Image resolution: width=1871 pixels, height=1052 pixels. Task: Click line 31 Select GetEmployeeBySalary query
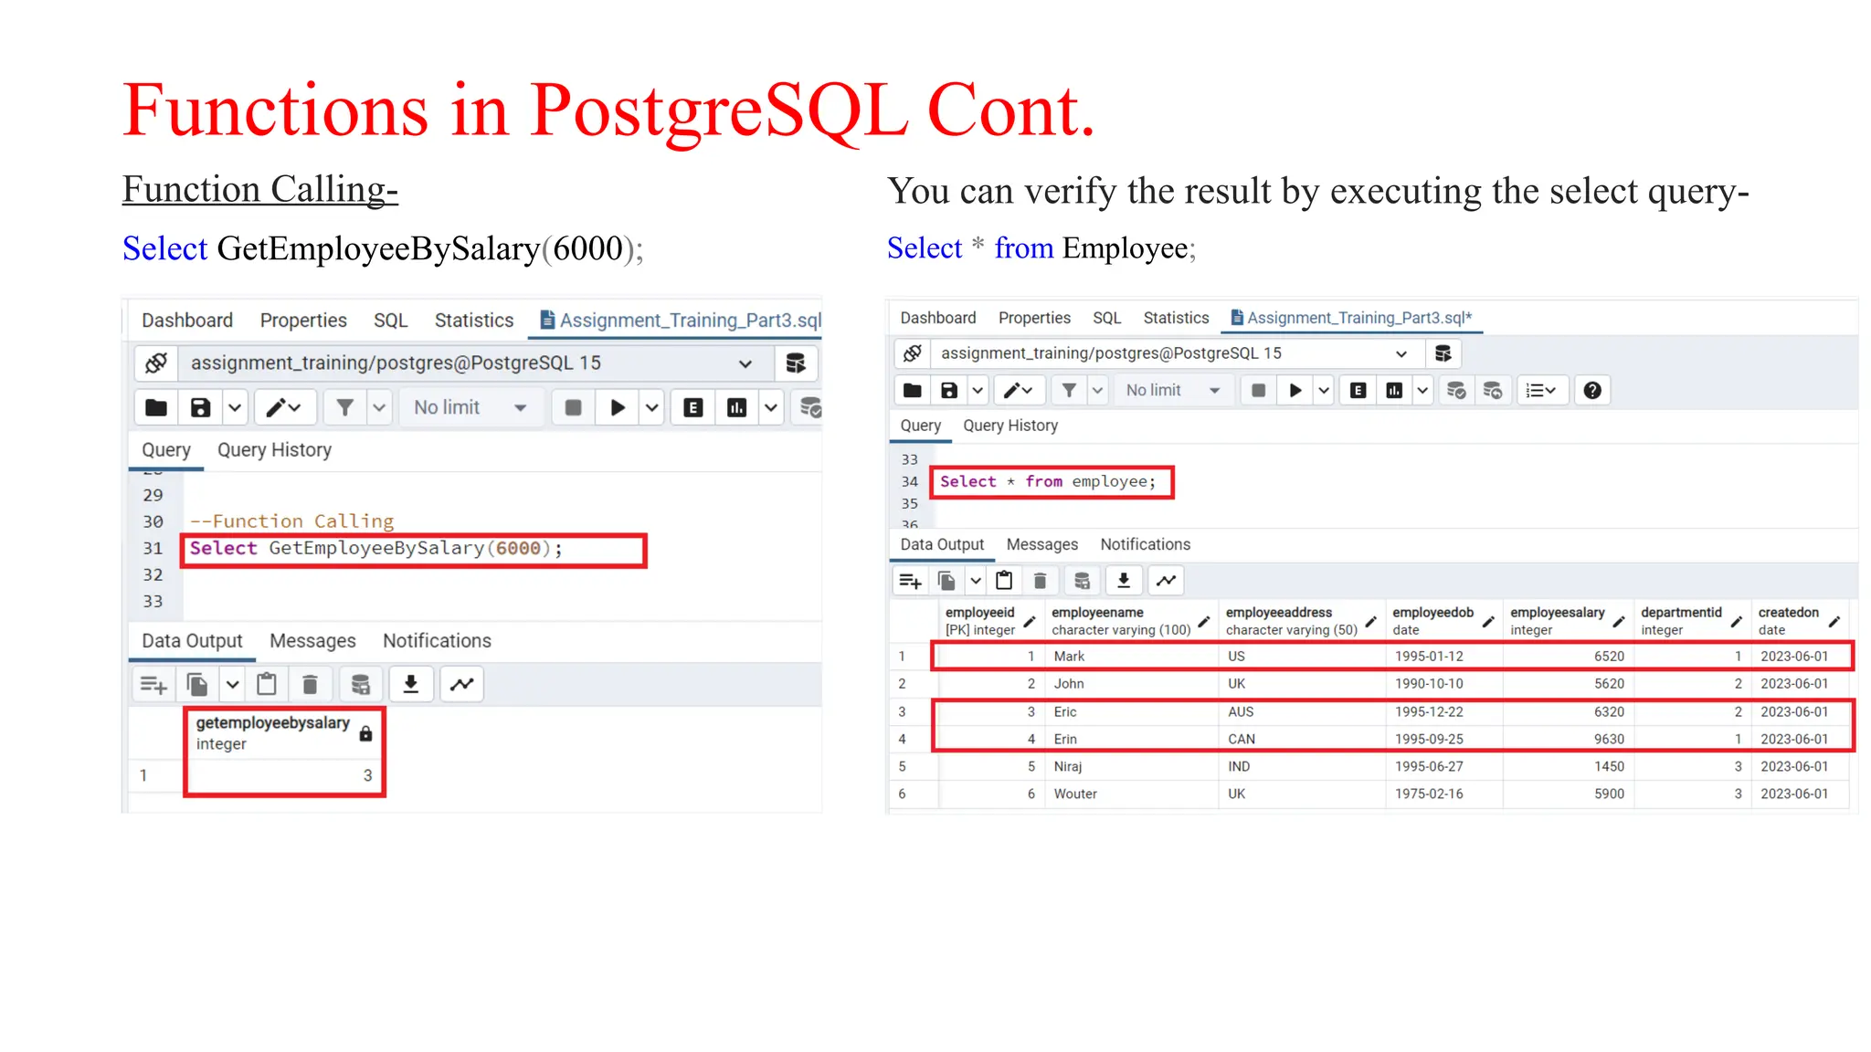pyautogui.click(x=375, y=548)
